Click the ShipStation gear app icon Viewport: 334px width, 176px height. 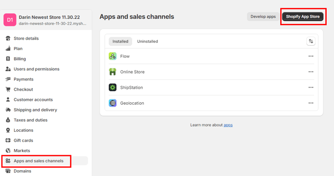[x=113, y=87]
